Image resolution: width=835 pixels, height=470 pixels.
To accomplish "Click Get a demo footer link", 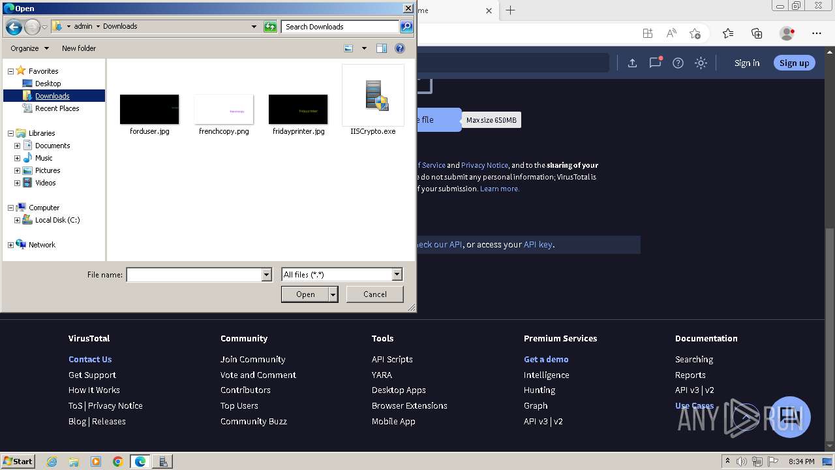I will (546, 359).
